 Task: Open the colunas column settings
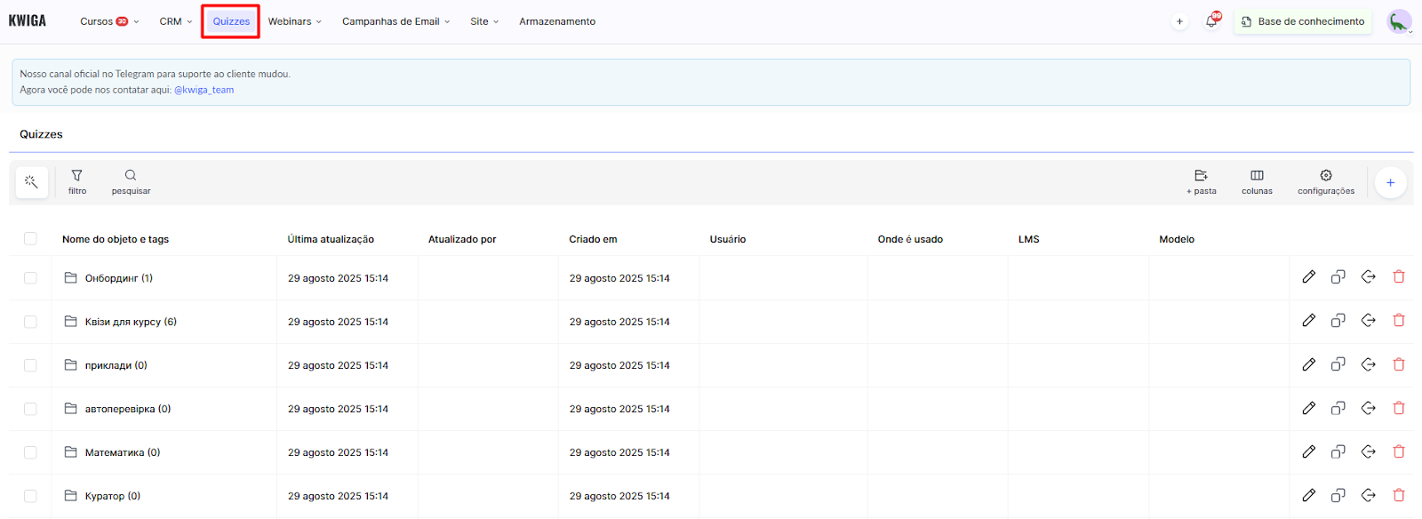pos(1257,181)
